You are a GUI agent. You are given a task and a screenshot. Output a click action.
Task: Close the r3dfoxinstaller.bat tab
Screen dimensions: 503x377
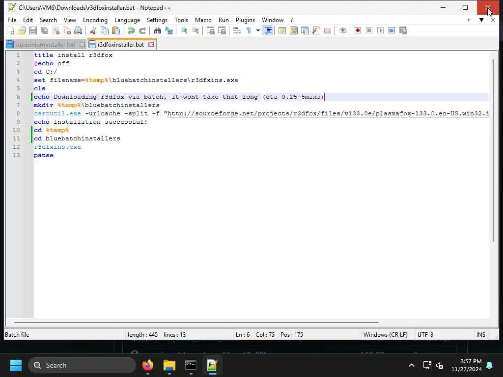[151, 45]
